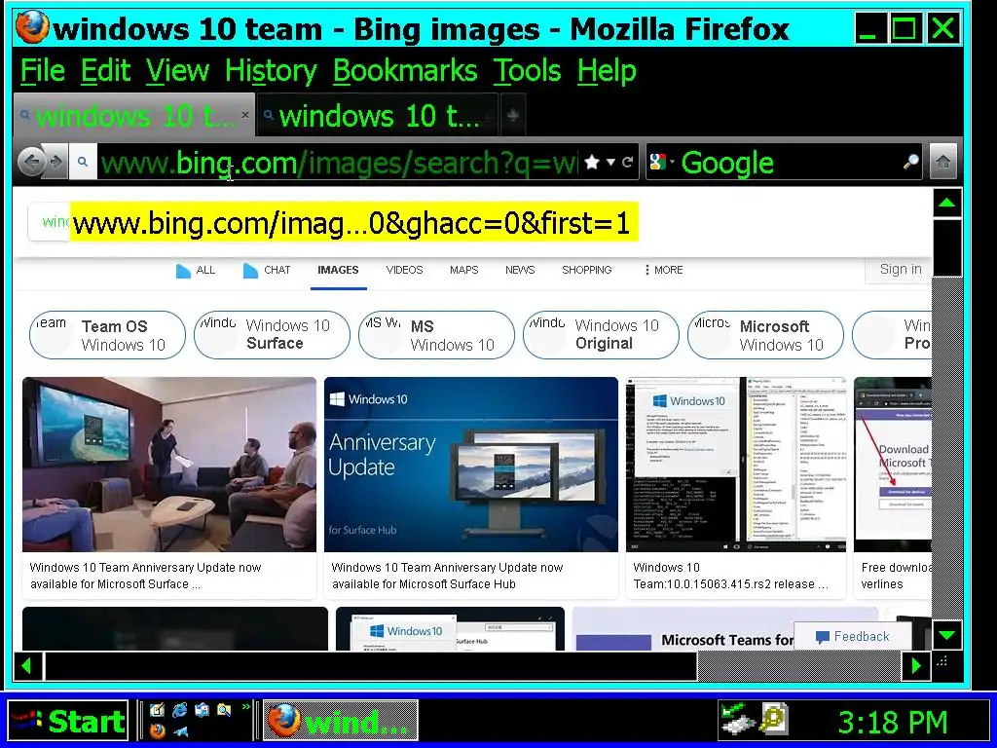Screen dimensions: 997x748
Task: Click the magnifier search icon in Google box
Action: click(910, 163)
